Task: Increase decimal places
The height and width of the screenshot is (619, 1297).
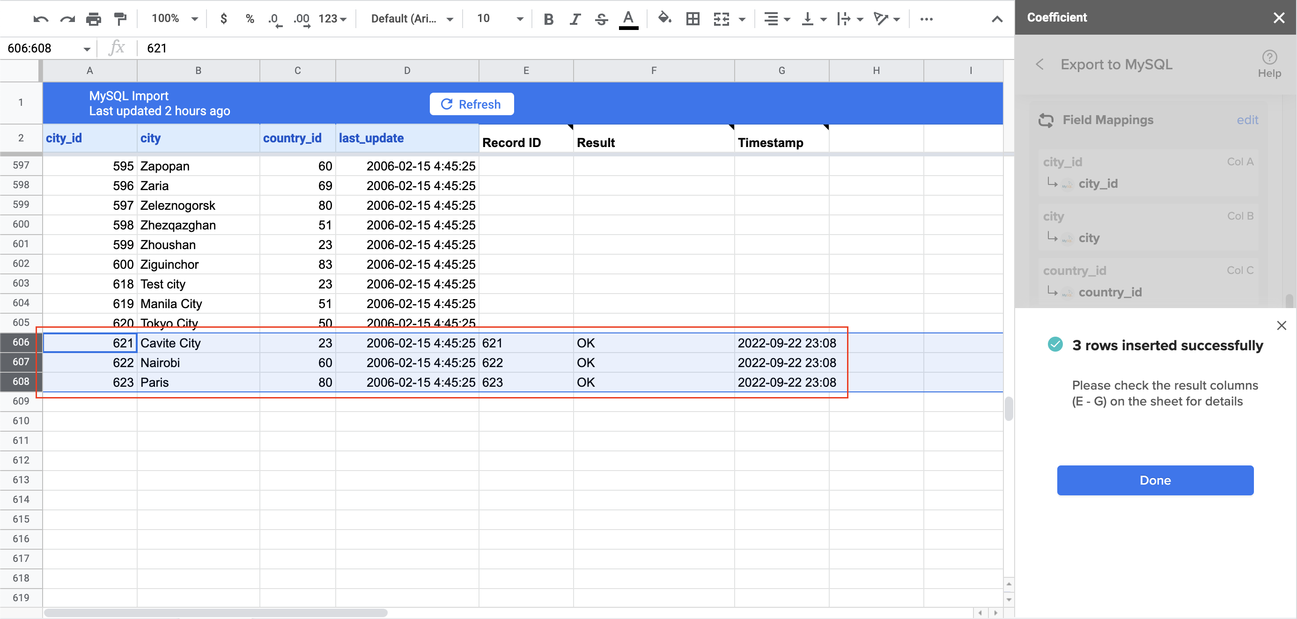Action: tap(302, 19)
